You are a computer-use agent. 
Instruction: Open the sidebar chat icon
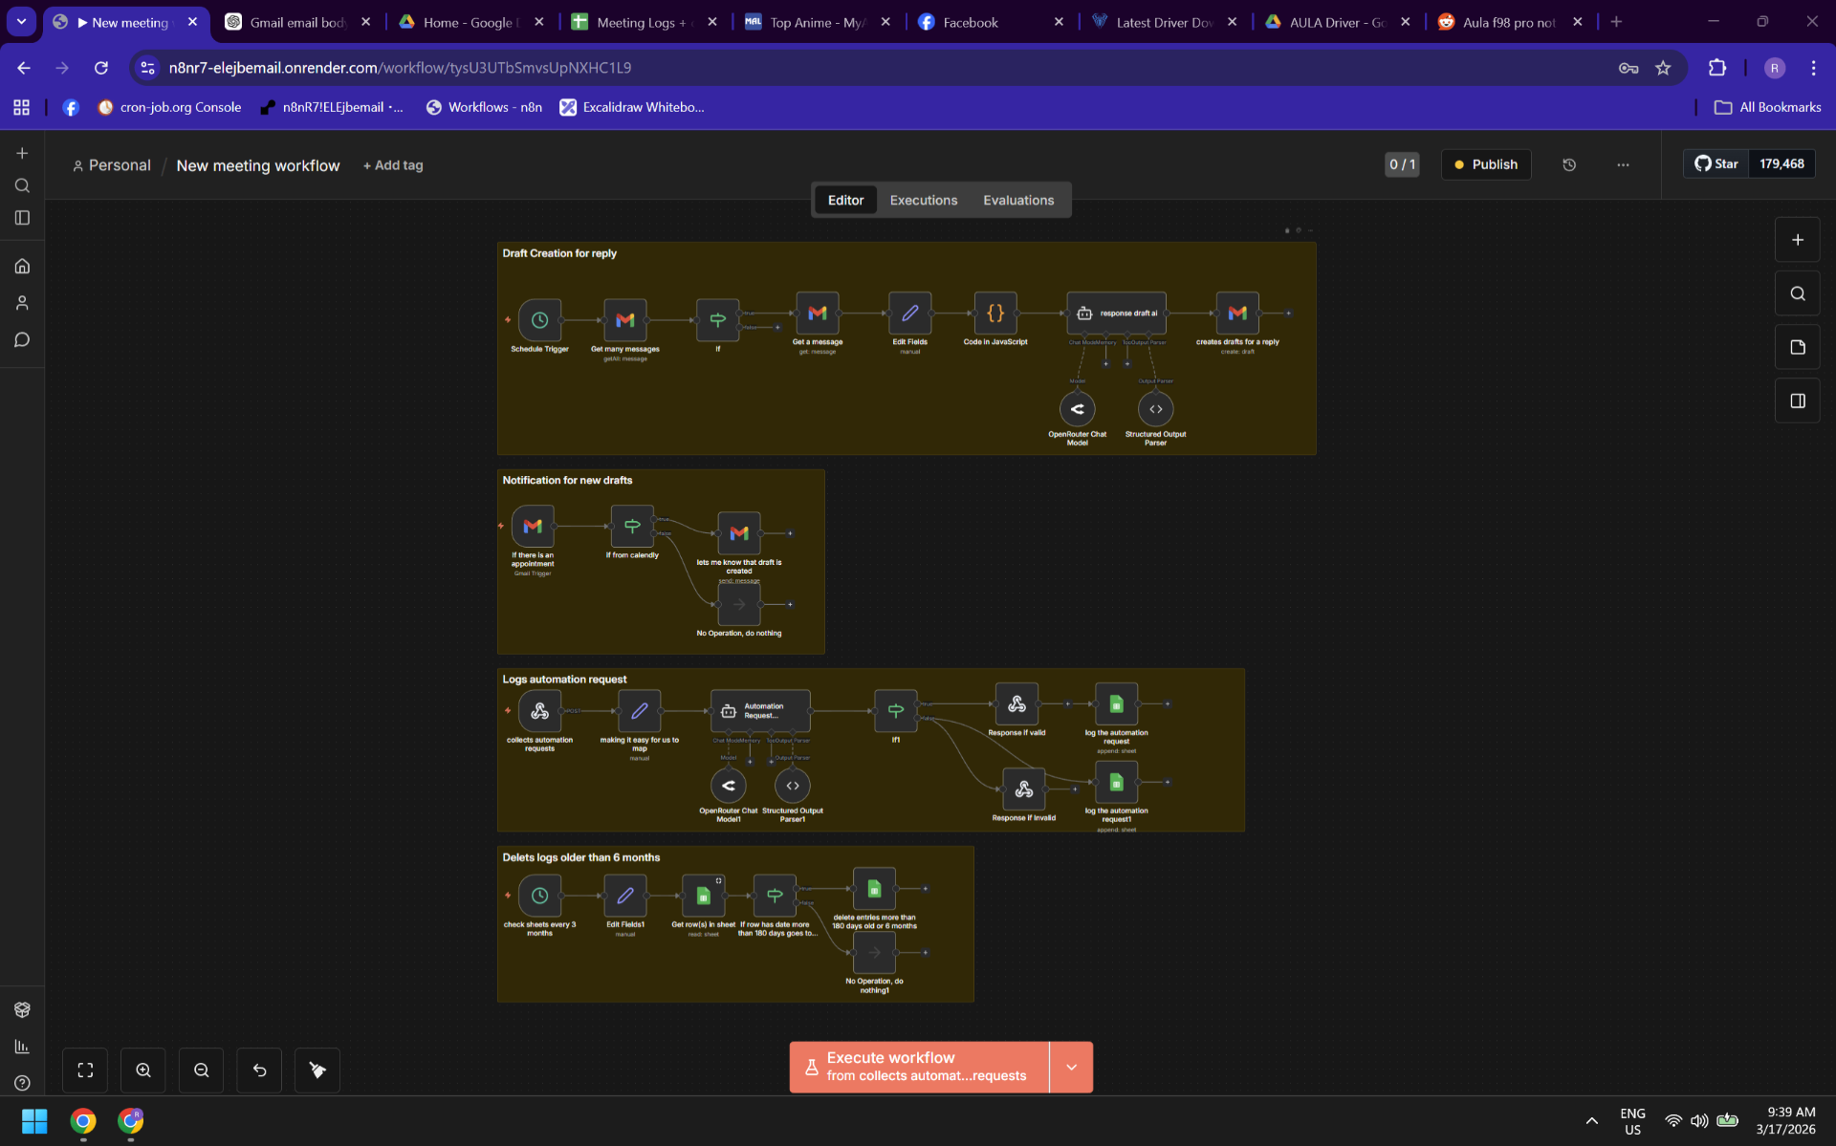(22, 340)
